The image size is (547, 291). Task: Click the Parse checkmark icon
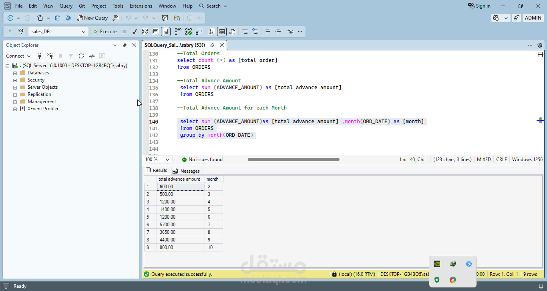tap(135, 32)
